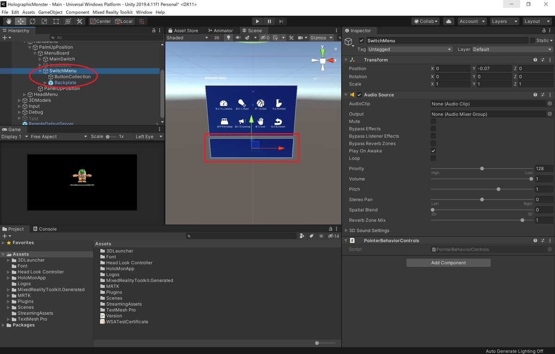Open the Tag Untagged dropdown
Screen dimensions: 555x354
[410, 49]
